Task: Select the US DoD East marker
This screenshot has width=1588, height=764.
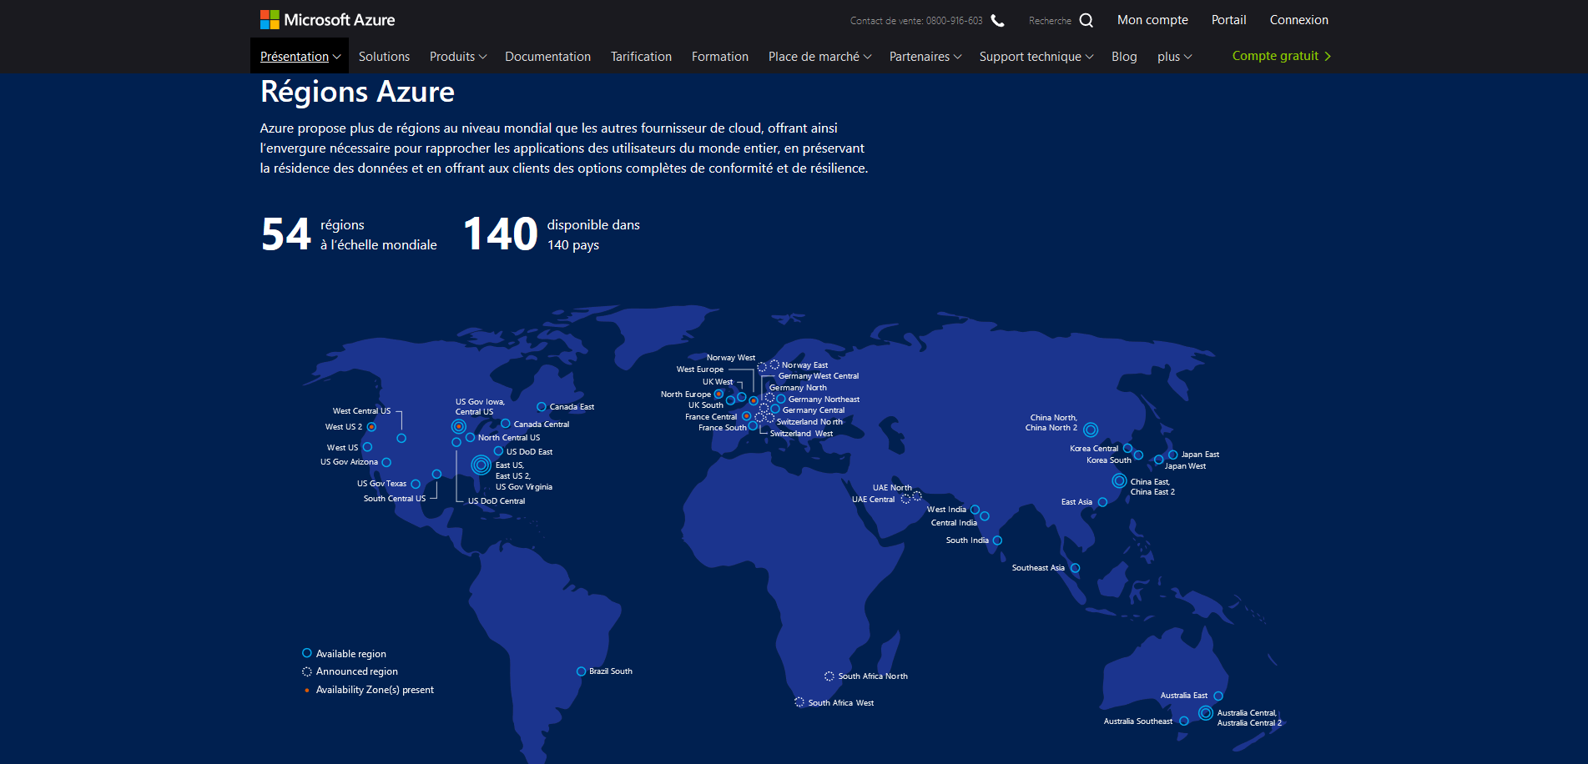Action: [498, 451]
